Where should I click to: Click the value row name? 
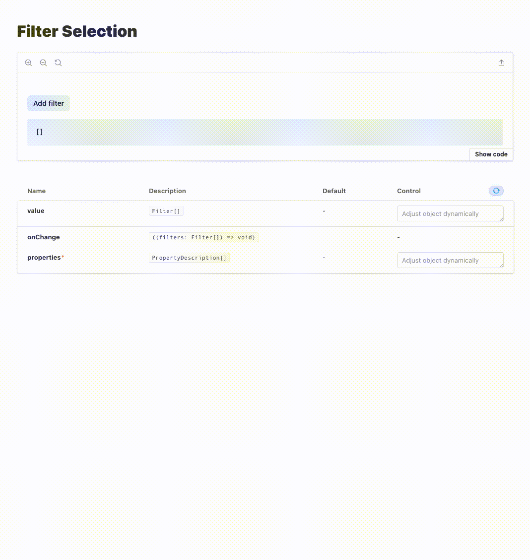pos(36,210)
